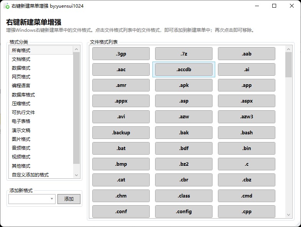Toggle the .amr format button
This screenshot has width=301, height=227.
[121, 85]
